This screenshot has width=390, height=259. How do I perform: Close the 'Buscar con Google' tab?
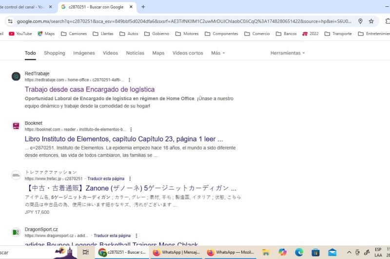click(x=131, y=7)
